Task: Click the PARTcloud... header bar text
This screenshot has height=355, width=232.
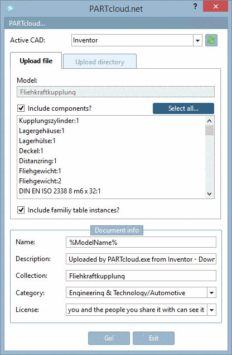Action: click(x=27, y=23)
